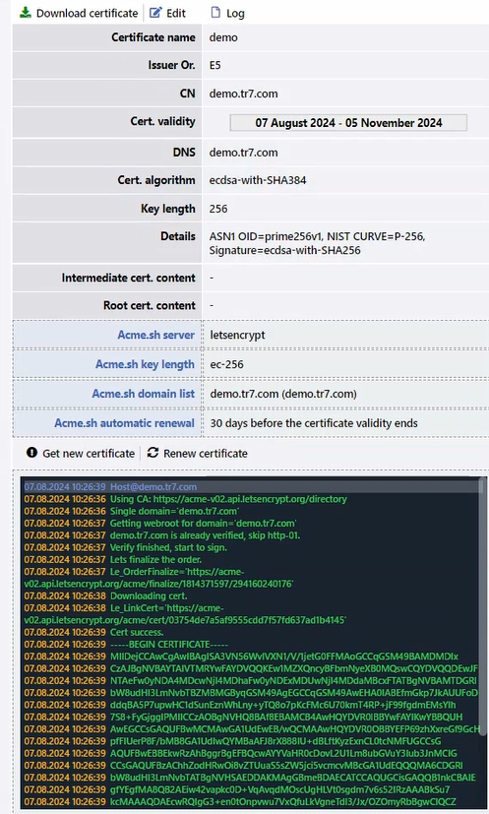The width and height of the screenshot is (489, 814).
Task: Click the cert validity date range bar
Action: (348, 123)
